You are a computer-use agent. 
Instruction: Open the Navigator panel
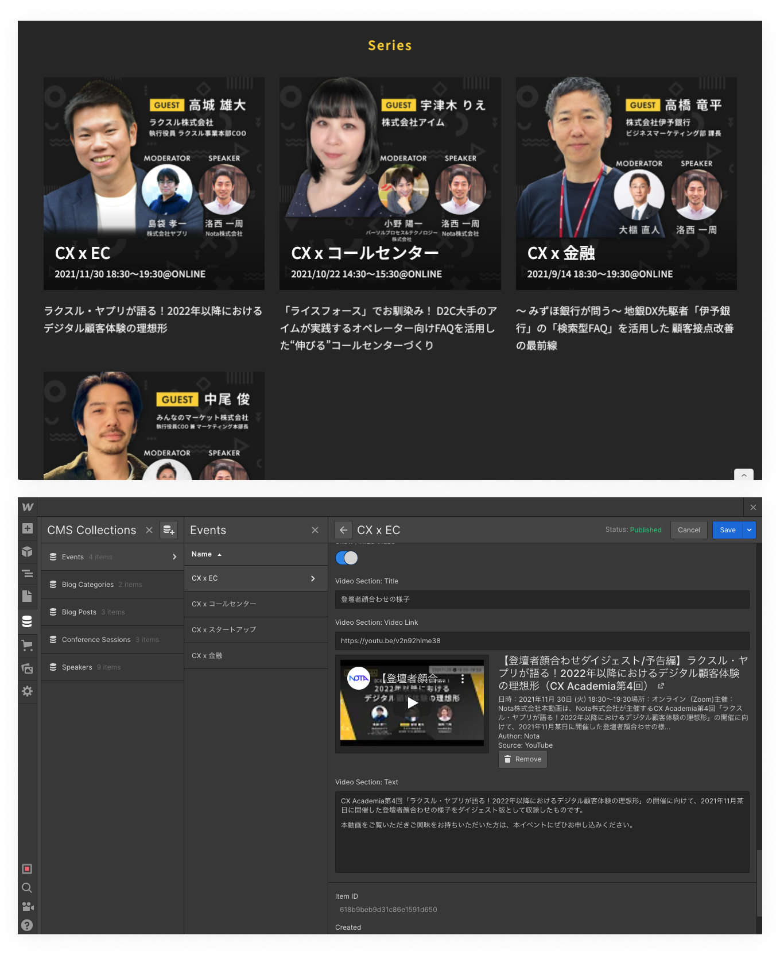pyautogui.click(x=27, y=573)
